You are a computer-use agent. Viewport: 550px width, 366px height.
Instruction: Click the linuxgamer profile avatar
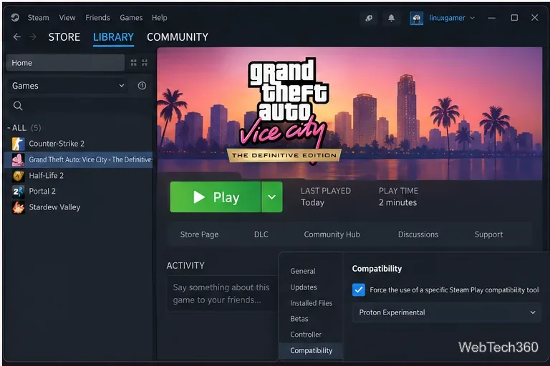[x=416, y=18]
